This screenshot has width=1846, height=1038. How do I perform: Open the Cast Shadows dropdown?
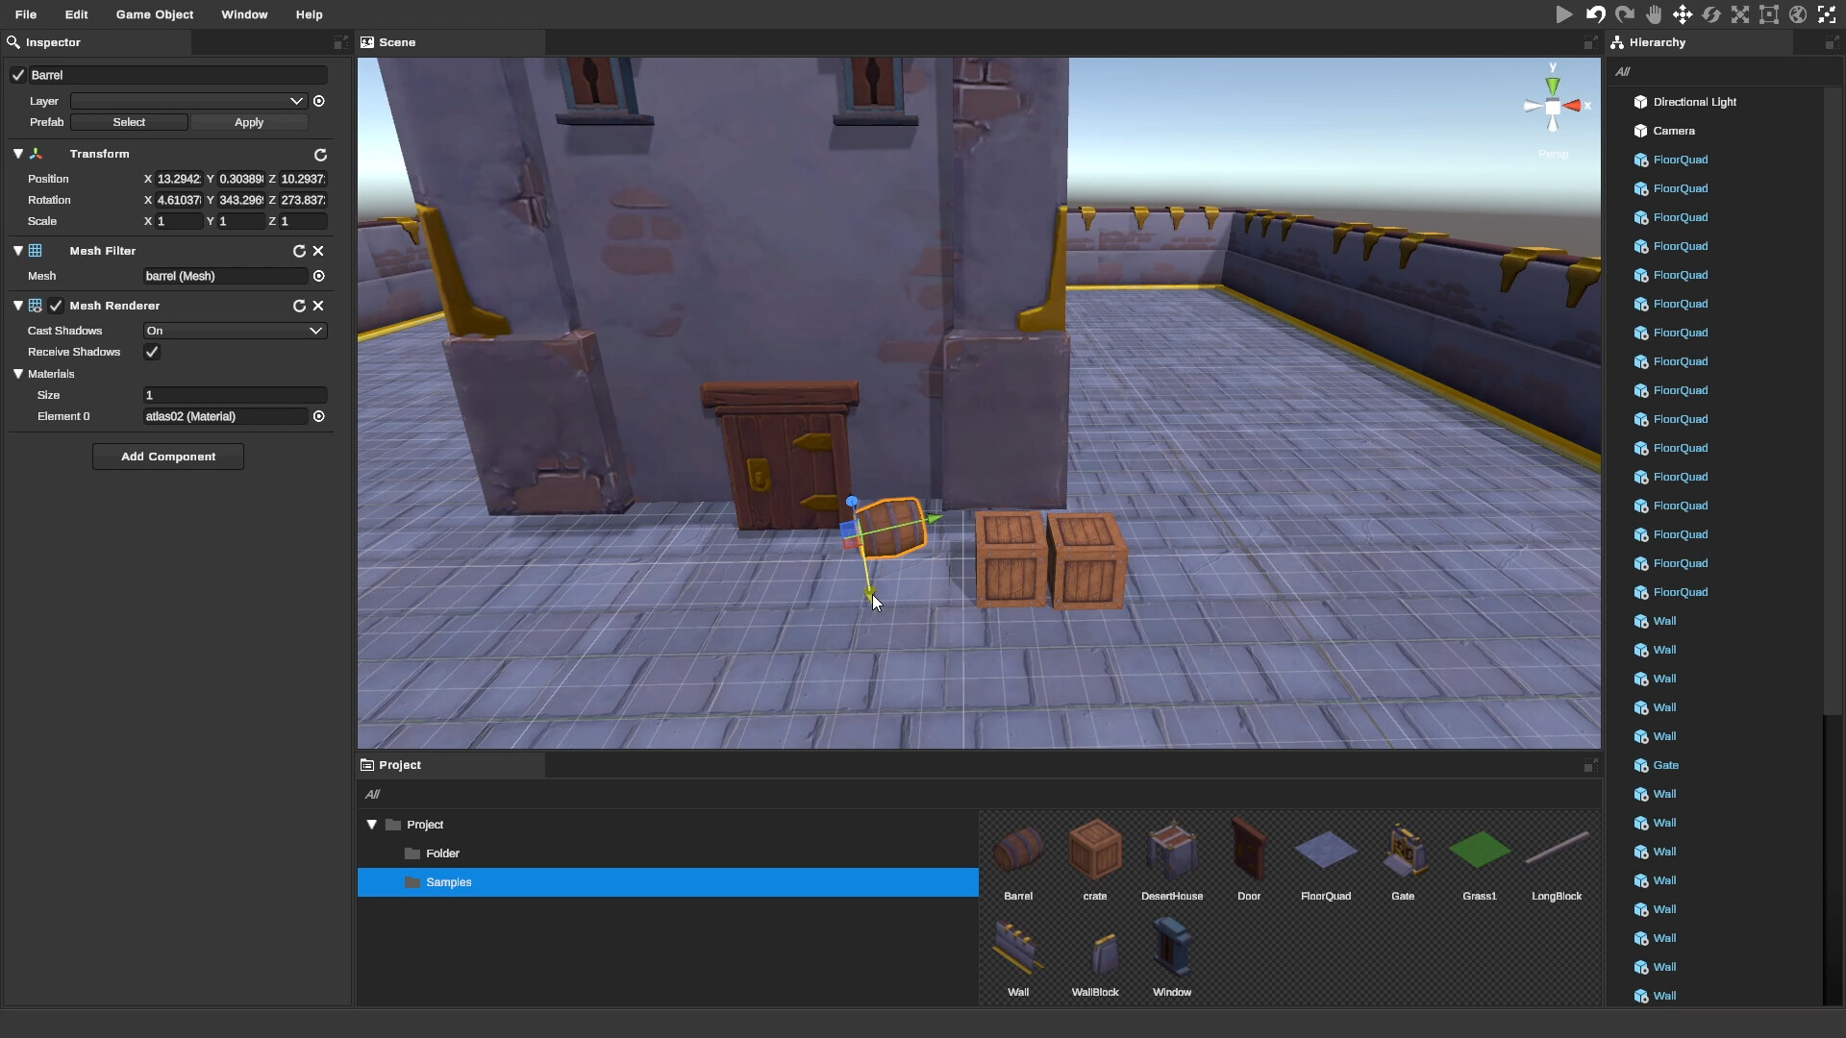coord(234,331)
